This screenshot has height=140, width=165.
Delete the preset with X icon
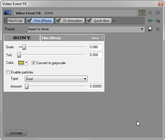coord(158,29)
